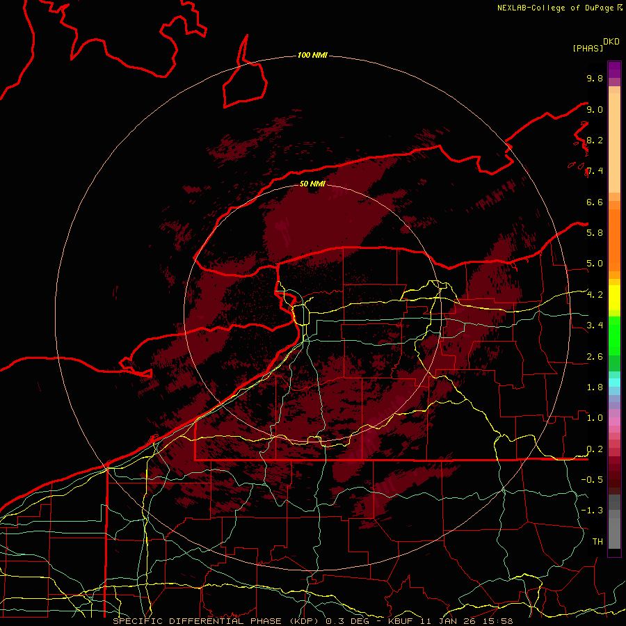The width and height of the screenshot is (626, 626).
Task: Click the -1.3 scale value
Action: [592, 511]
